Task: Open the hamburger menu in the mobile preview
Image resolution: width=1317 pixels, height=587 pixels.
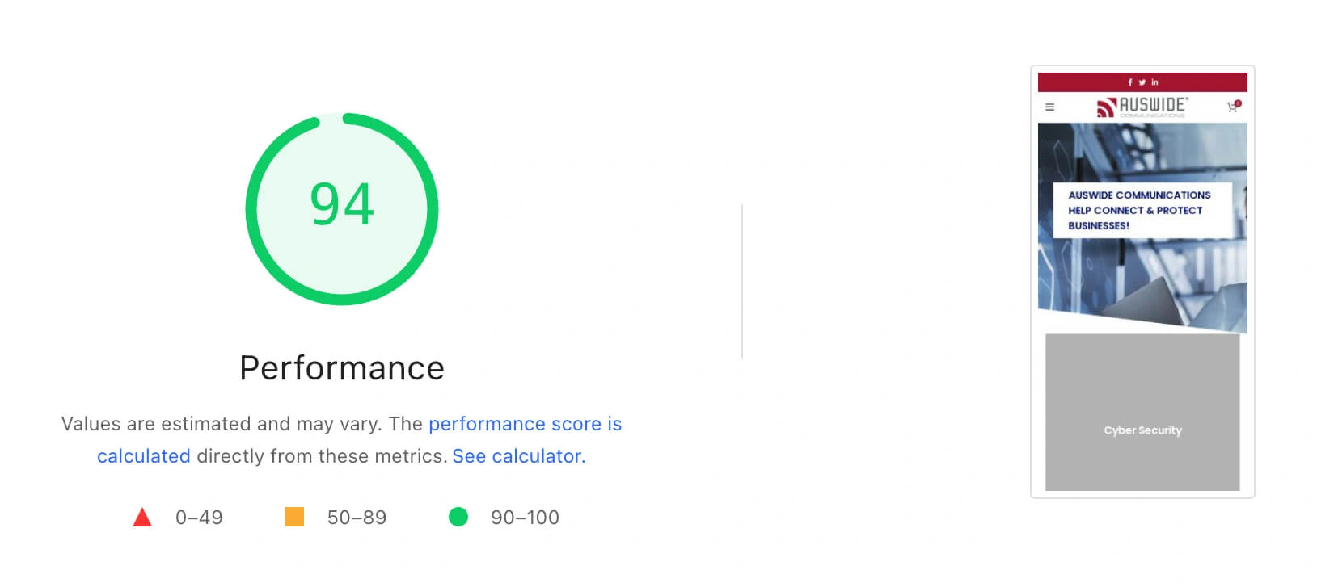Action: click(x=1050, y=107)
